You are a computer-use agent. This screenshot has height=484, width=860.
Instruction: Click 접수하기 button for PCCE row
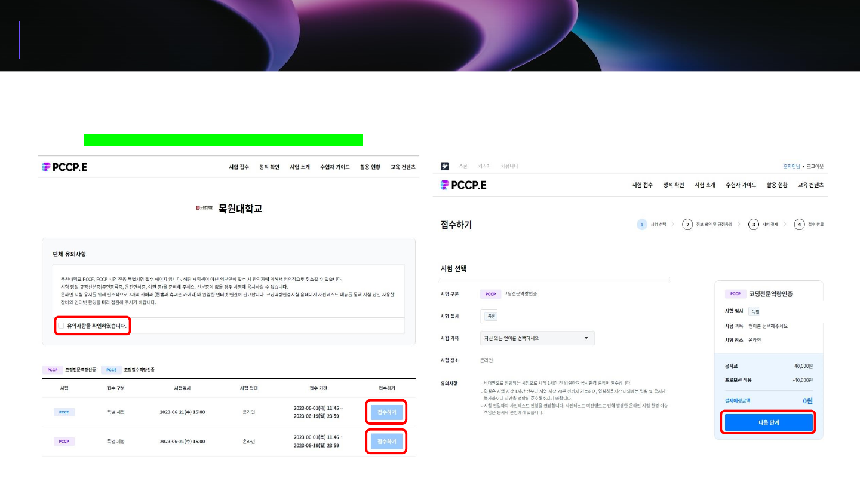tap(386, 412)
